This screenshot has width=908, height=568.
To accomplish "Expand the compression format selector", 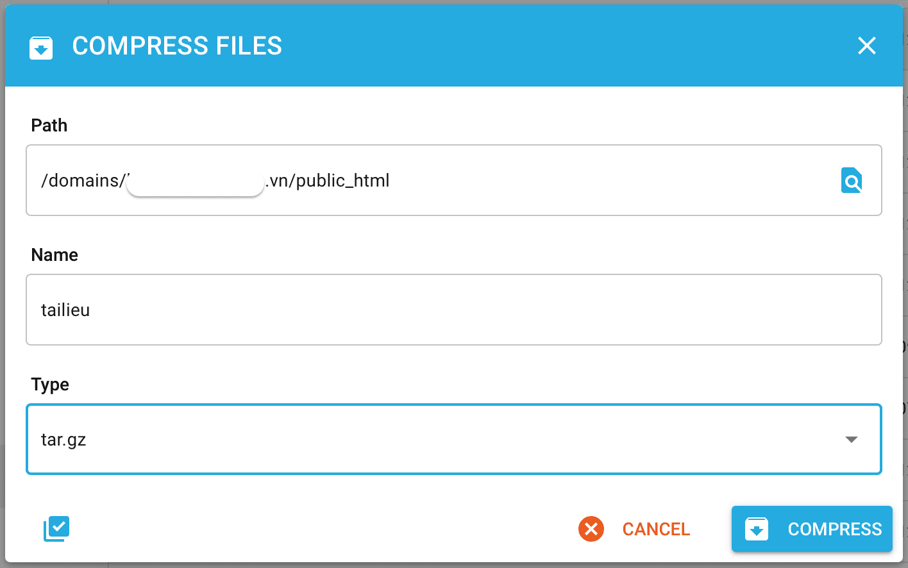I will click(x=453, y=439).
